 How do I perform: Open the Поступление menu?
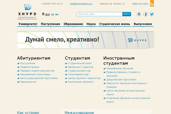pos(50,24)
